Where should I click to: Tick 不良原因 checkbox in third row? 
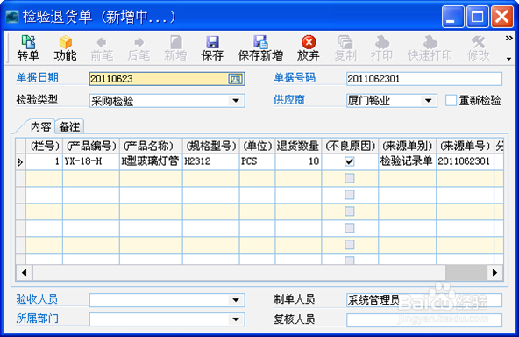350,195
